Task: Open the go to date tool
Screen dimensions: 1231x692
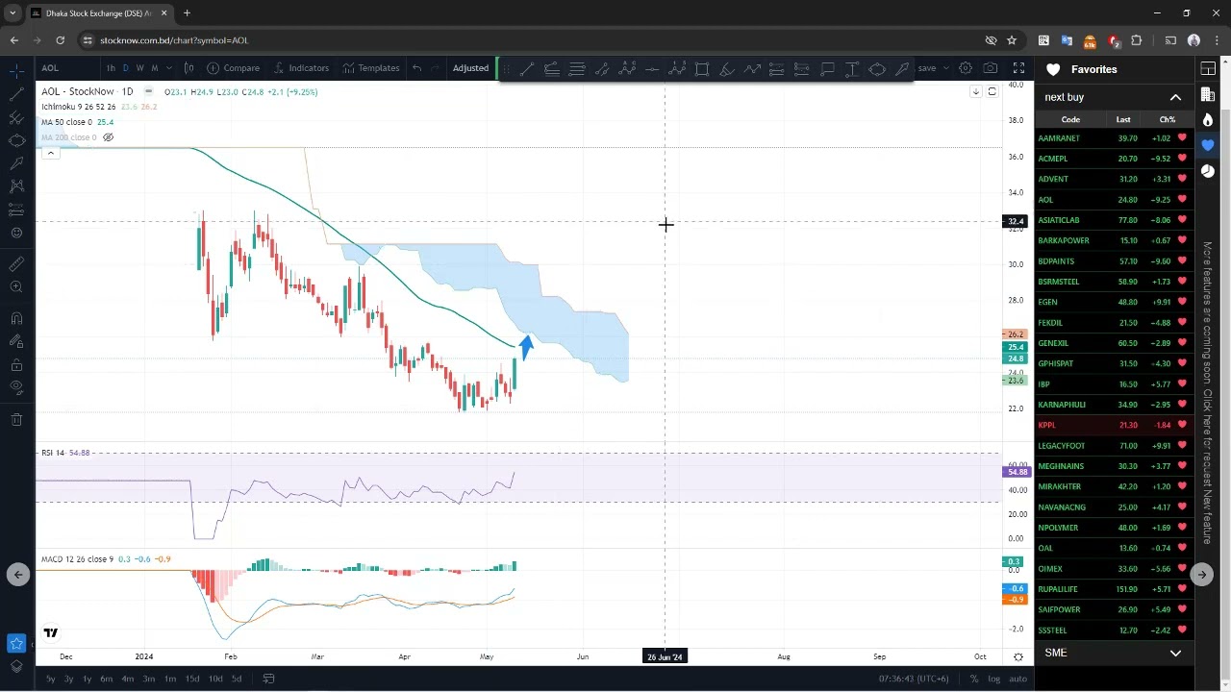Action: 269,679
